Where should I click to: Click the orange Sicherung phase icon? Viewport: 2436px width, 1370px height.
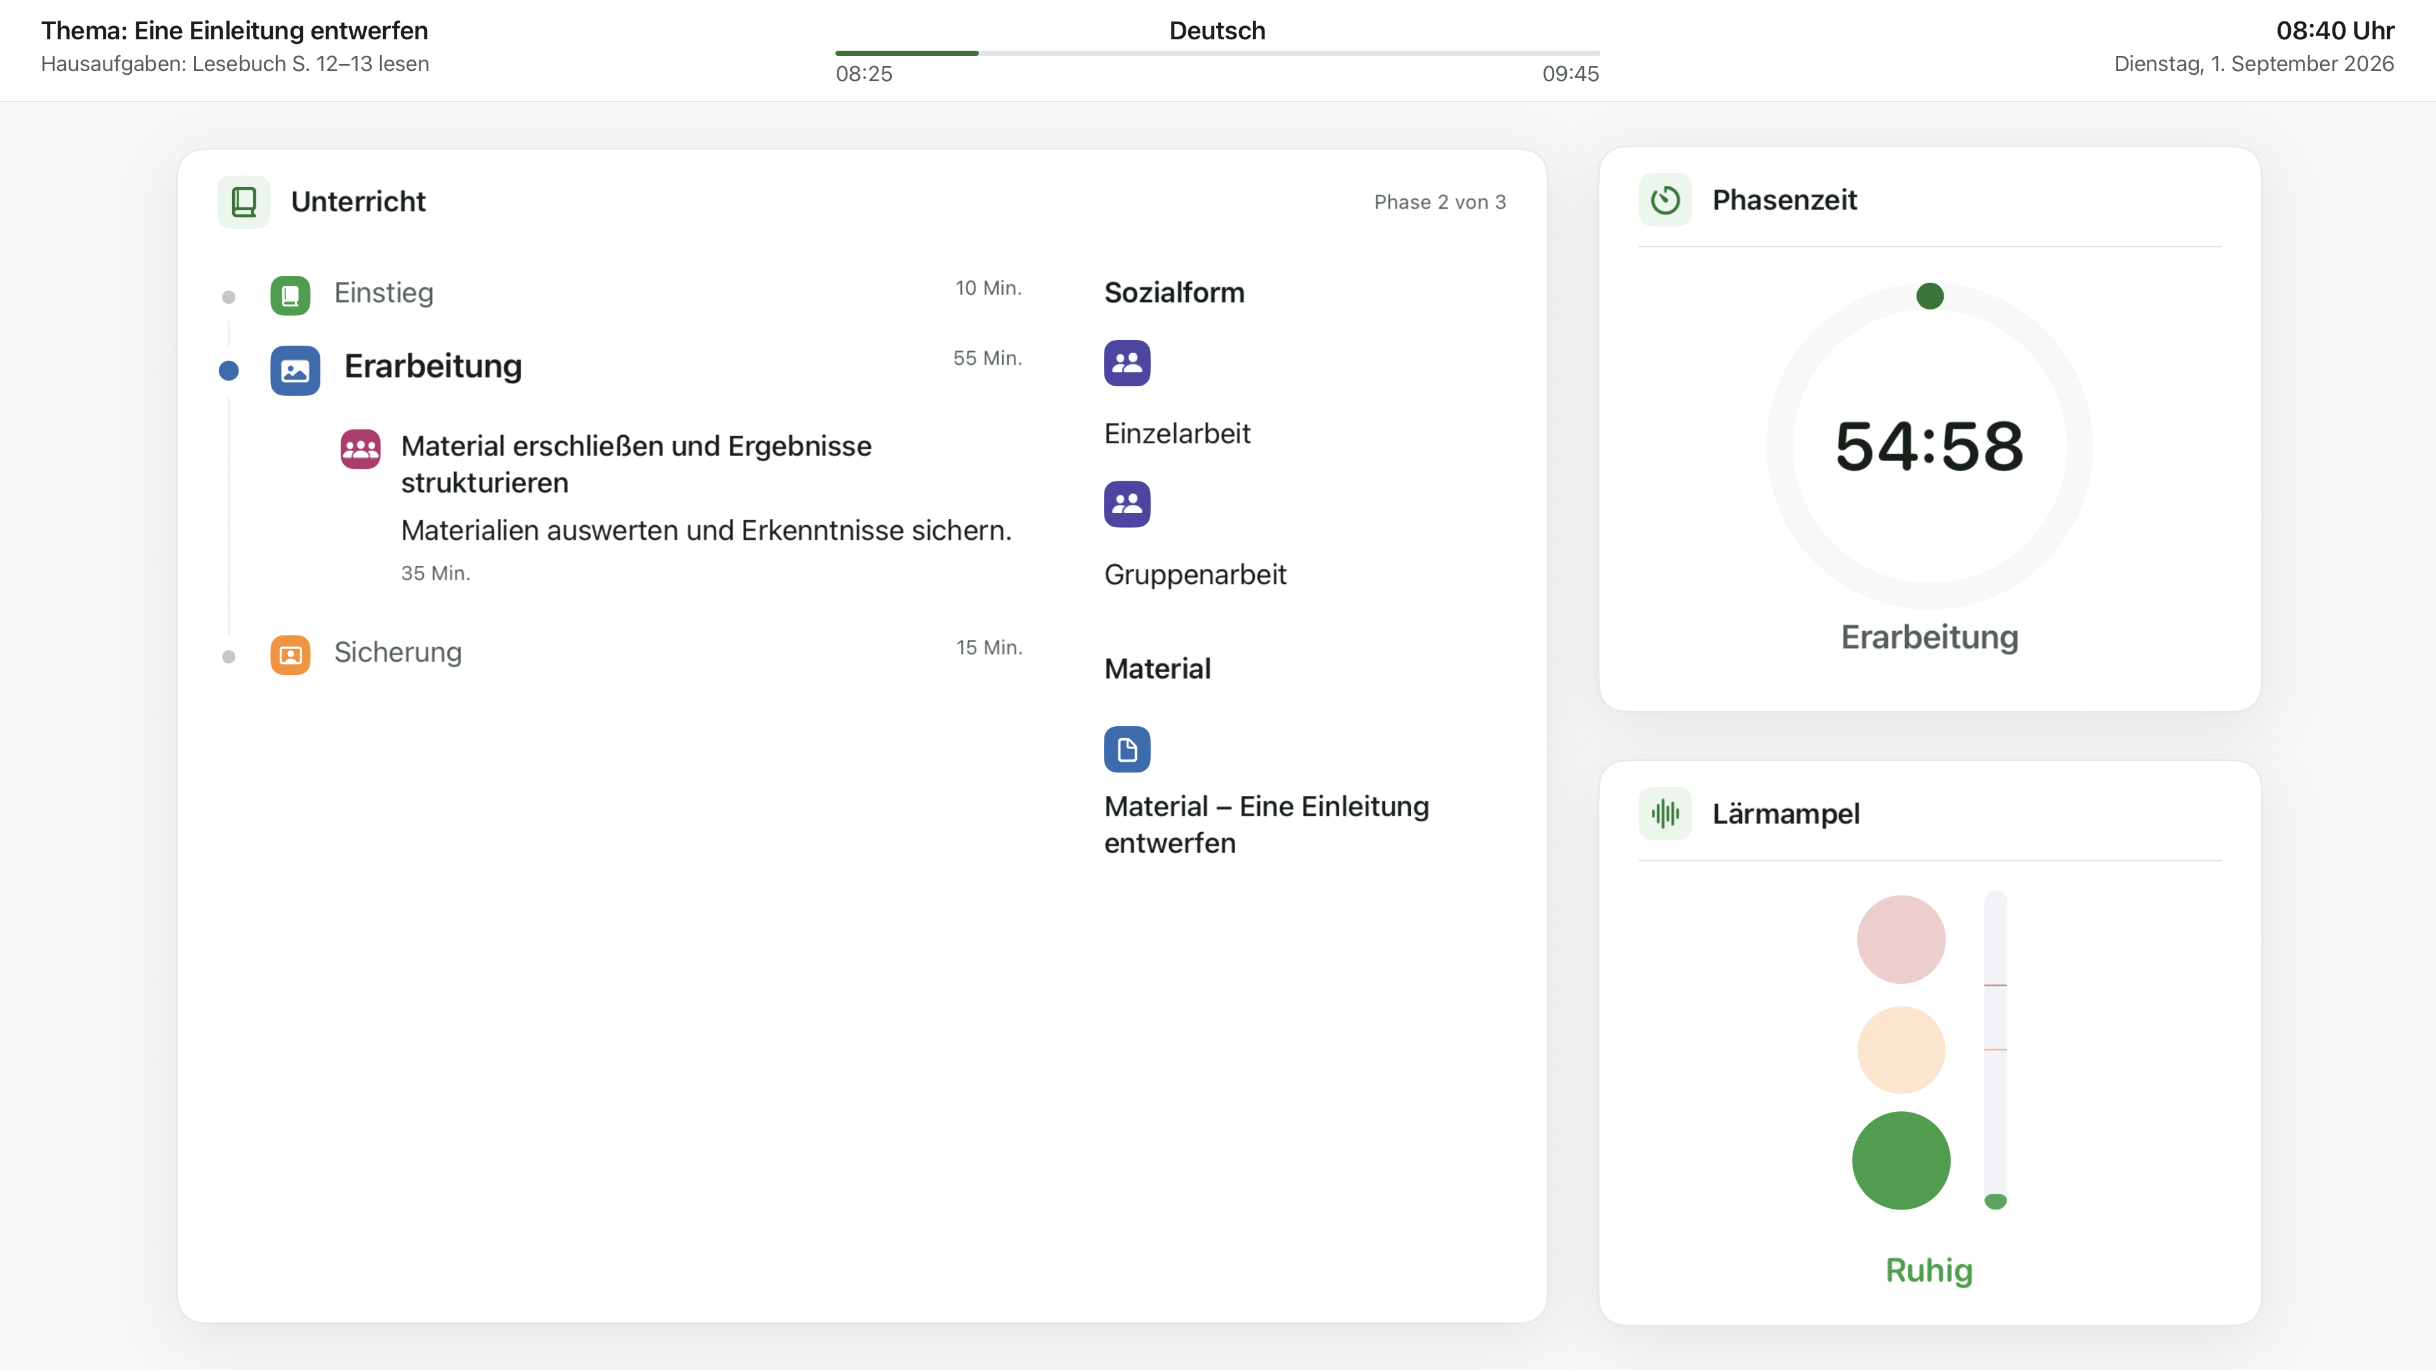click(x=291, y=655)
